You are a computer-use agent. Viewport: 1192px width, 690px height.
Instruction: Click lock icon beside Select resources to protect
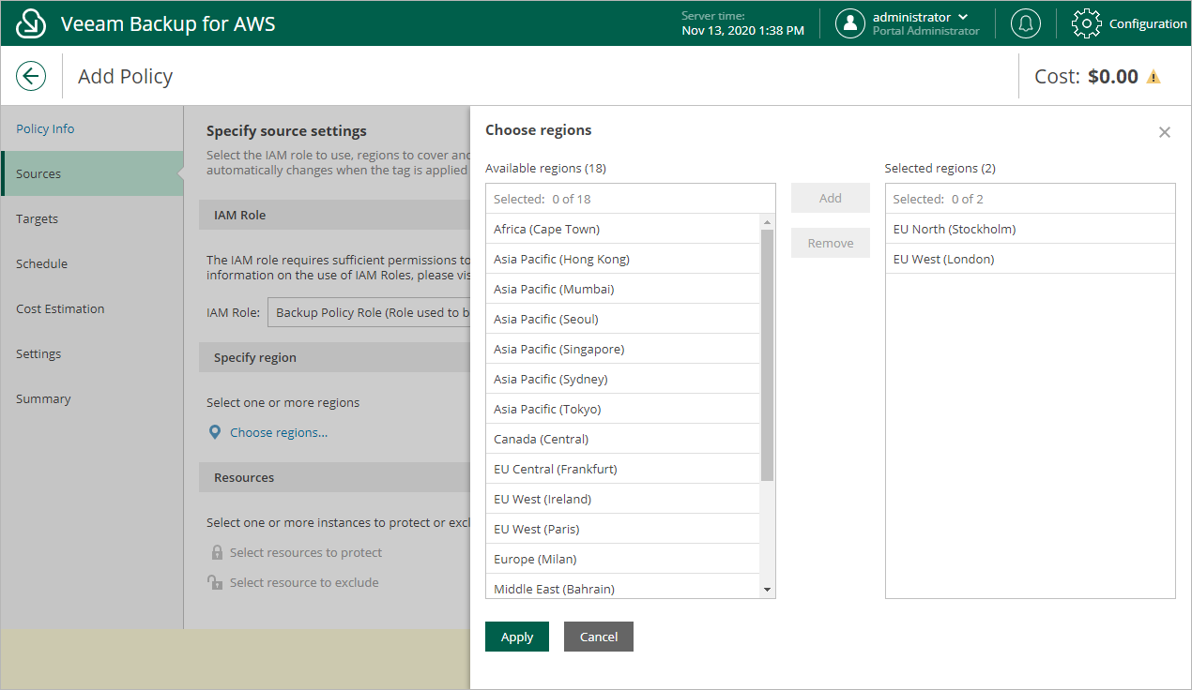coord(217,552)
